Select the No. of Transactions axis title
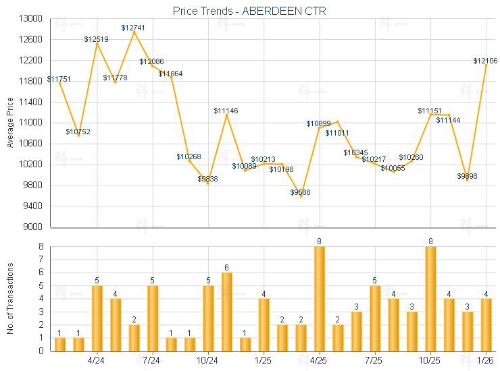Image resolution: width=500 pixels, height=371 pixels. (10, 298)
